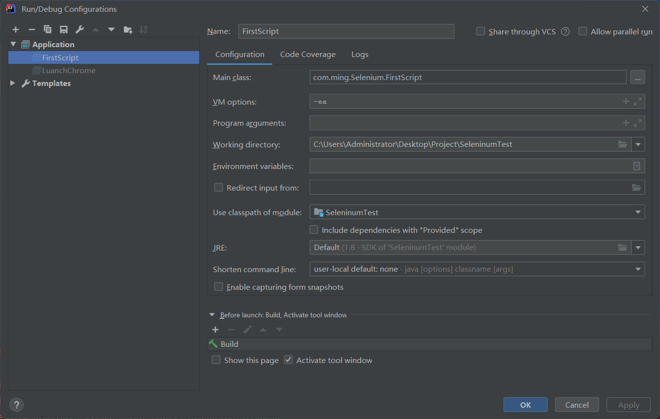Move Before launch task up
The image size is (660, 419).
[x=263, y=330]
